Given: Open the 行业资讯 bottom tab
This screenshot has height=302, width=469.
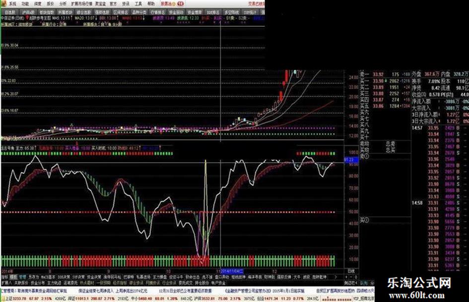Looking at the screenshot, I should [169, 283].
